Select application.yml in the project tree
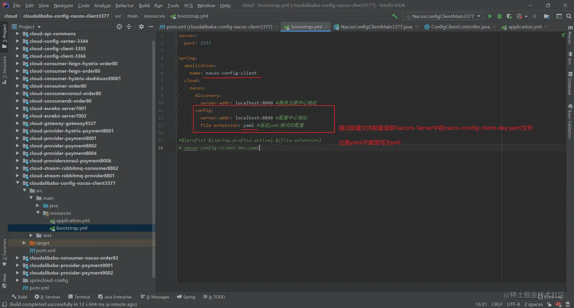 (73, 221)
